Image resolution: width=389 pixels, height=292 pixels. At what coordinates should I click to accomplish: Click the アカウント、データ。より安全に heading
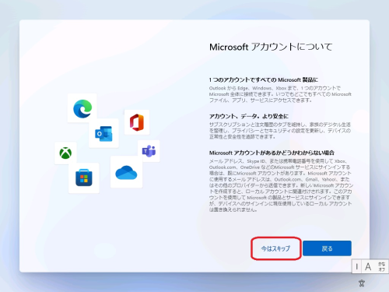[249, 116]
